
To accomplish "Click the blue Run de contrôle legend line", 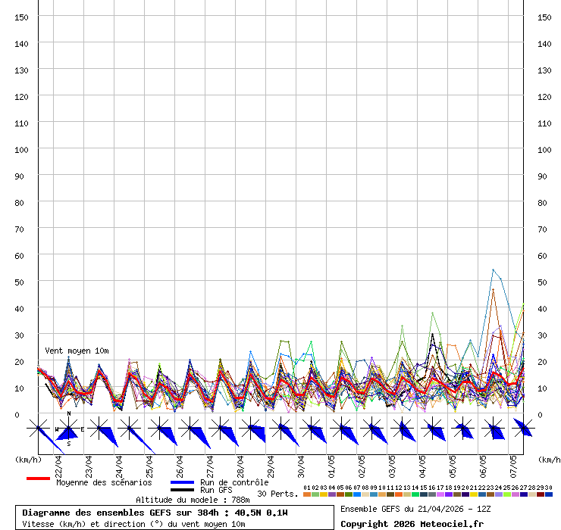I will pyautogui.click(x=183, y=482).
